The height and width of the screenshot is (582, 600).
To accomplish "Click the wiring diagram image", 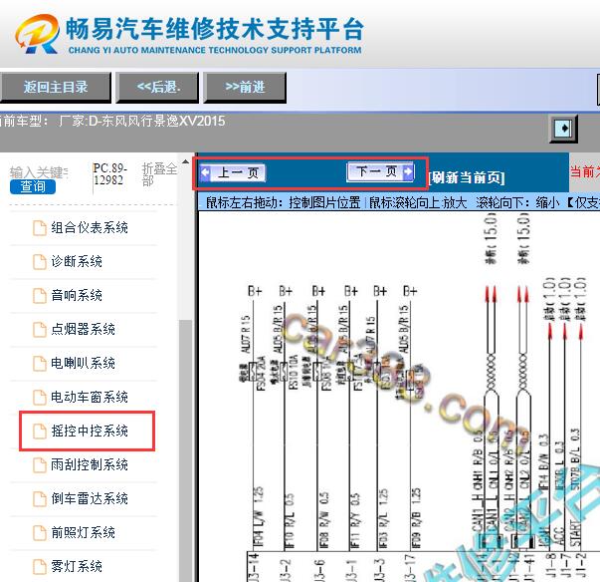I will [x=399, y=397].
